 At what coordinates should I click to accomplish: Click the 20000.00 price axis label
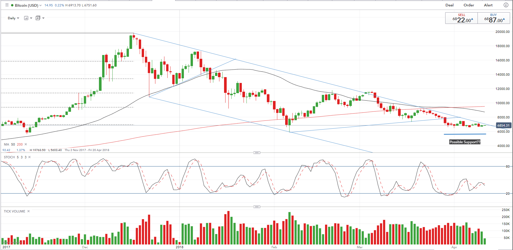tap(503, 32)
